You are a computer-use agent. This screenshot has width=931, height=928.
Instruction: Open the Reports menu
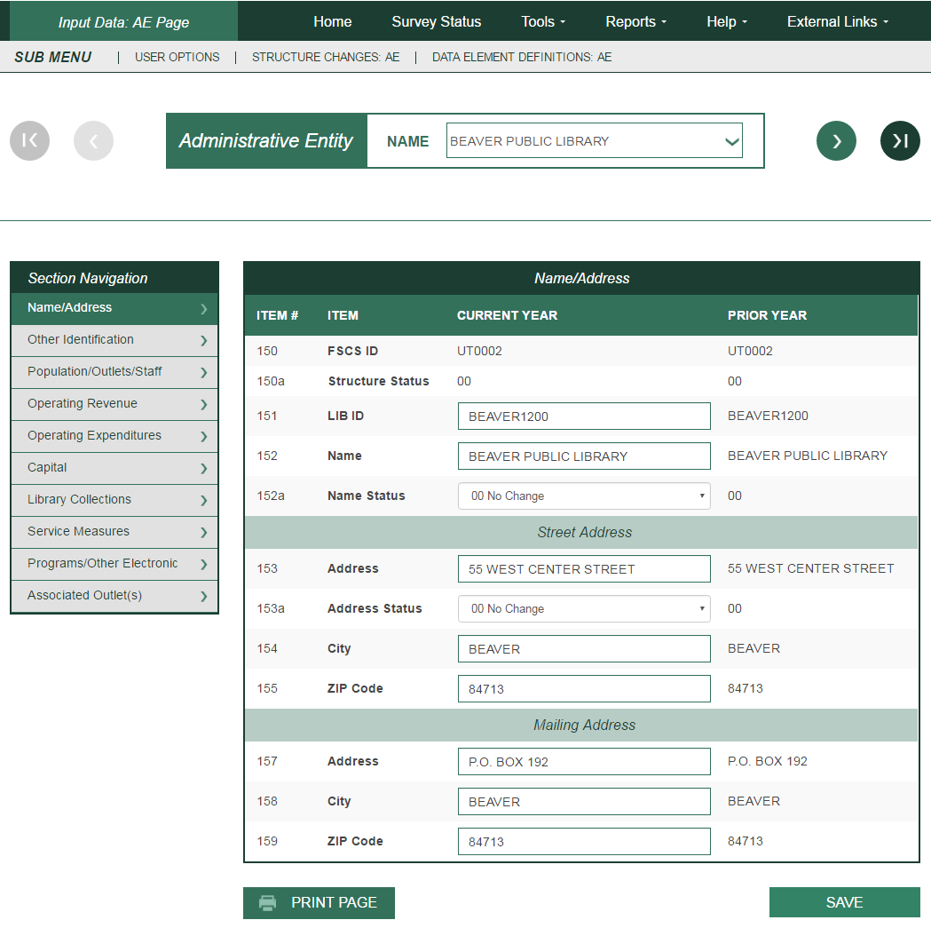635,21
